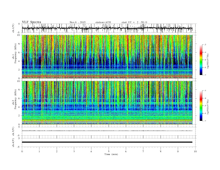This screenshot has height=170, width=220.
Task: Click the thick black ch.4 voltage trace
Action: click(x=107, y=142)
